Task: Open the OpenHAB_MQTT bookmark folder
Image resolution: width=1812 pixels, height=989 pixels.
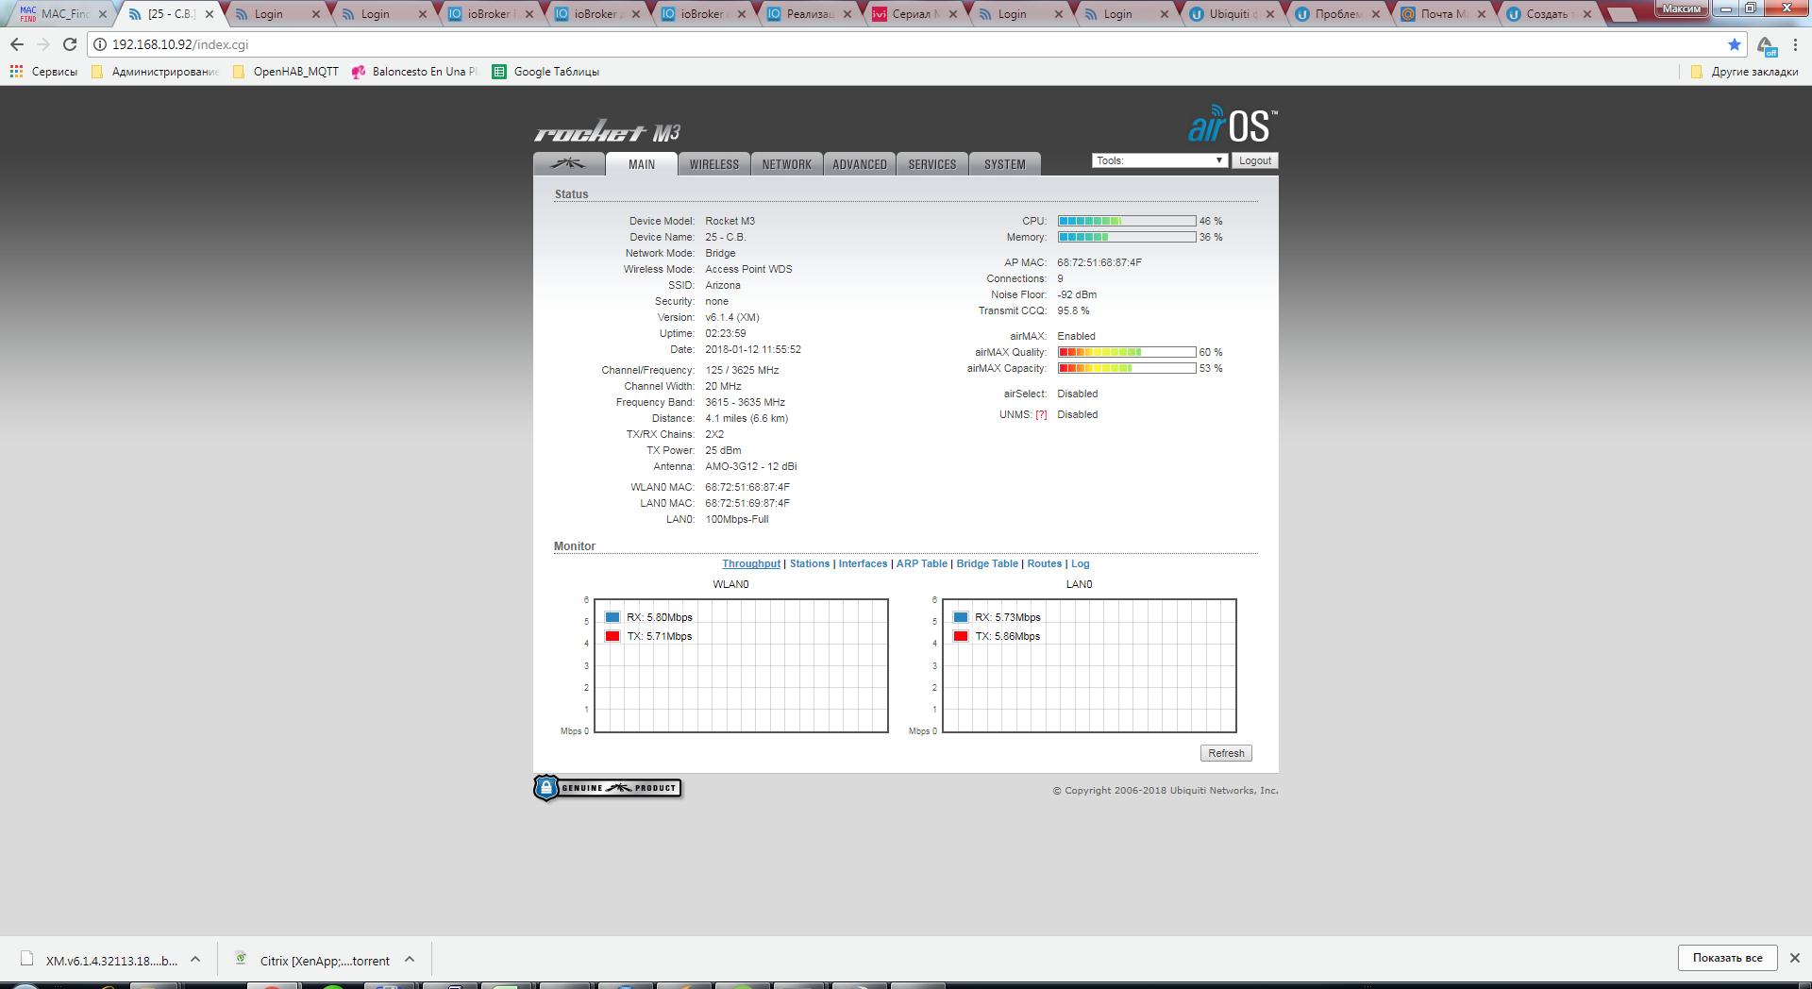Action: pyautogui.click(x=286, y=72)
